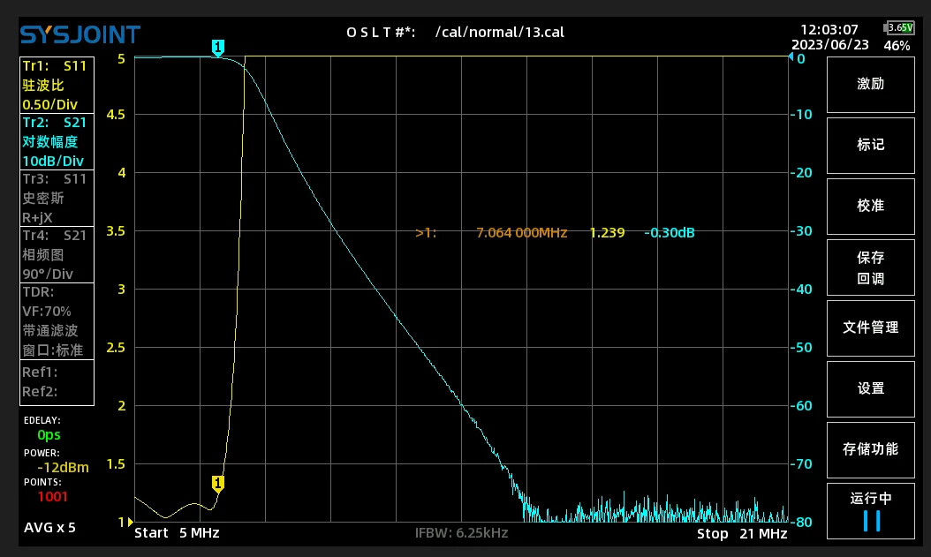Enable the Tr3 S11 Smith trace box
Screen dimensions: 931x557
(57, 198)
